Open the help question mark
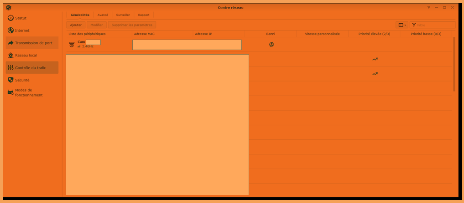The height and width of the screenshot is (203, 464). 428,7
